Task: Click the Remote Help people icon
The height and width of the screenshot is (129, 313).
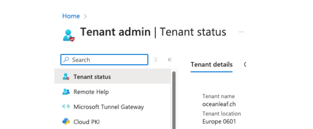Action: point(66,92)
